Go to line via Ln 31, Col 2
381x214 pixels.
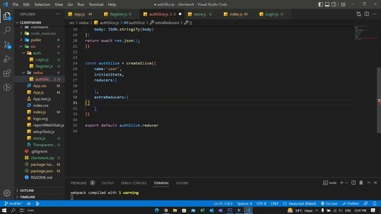point(223,203)
